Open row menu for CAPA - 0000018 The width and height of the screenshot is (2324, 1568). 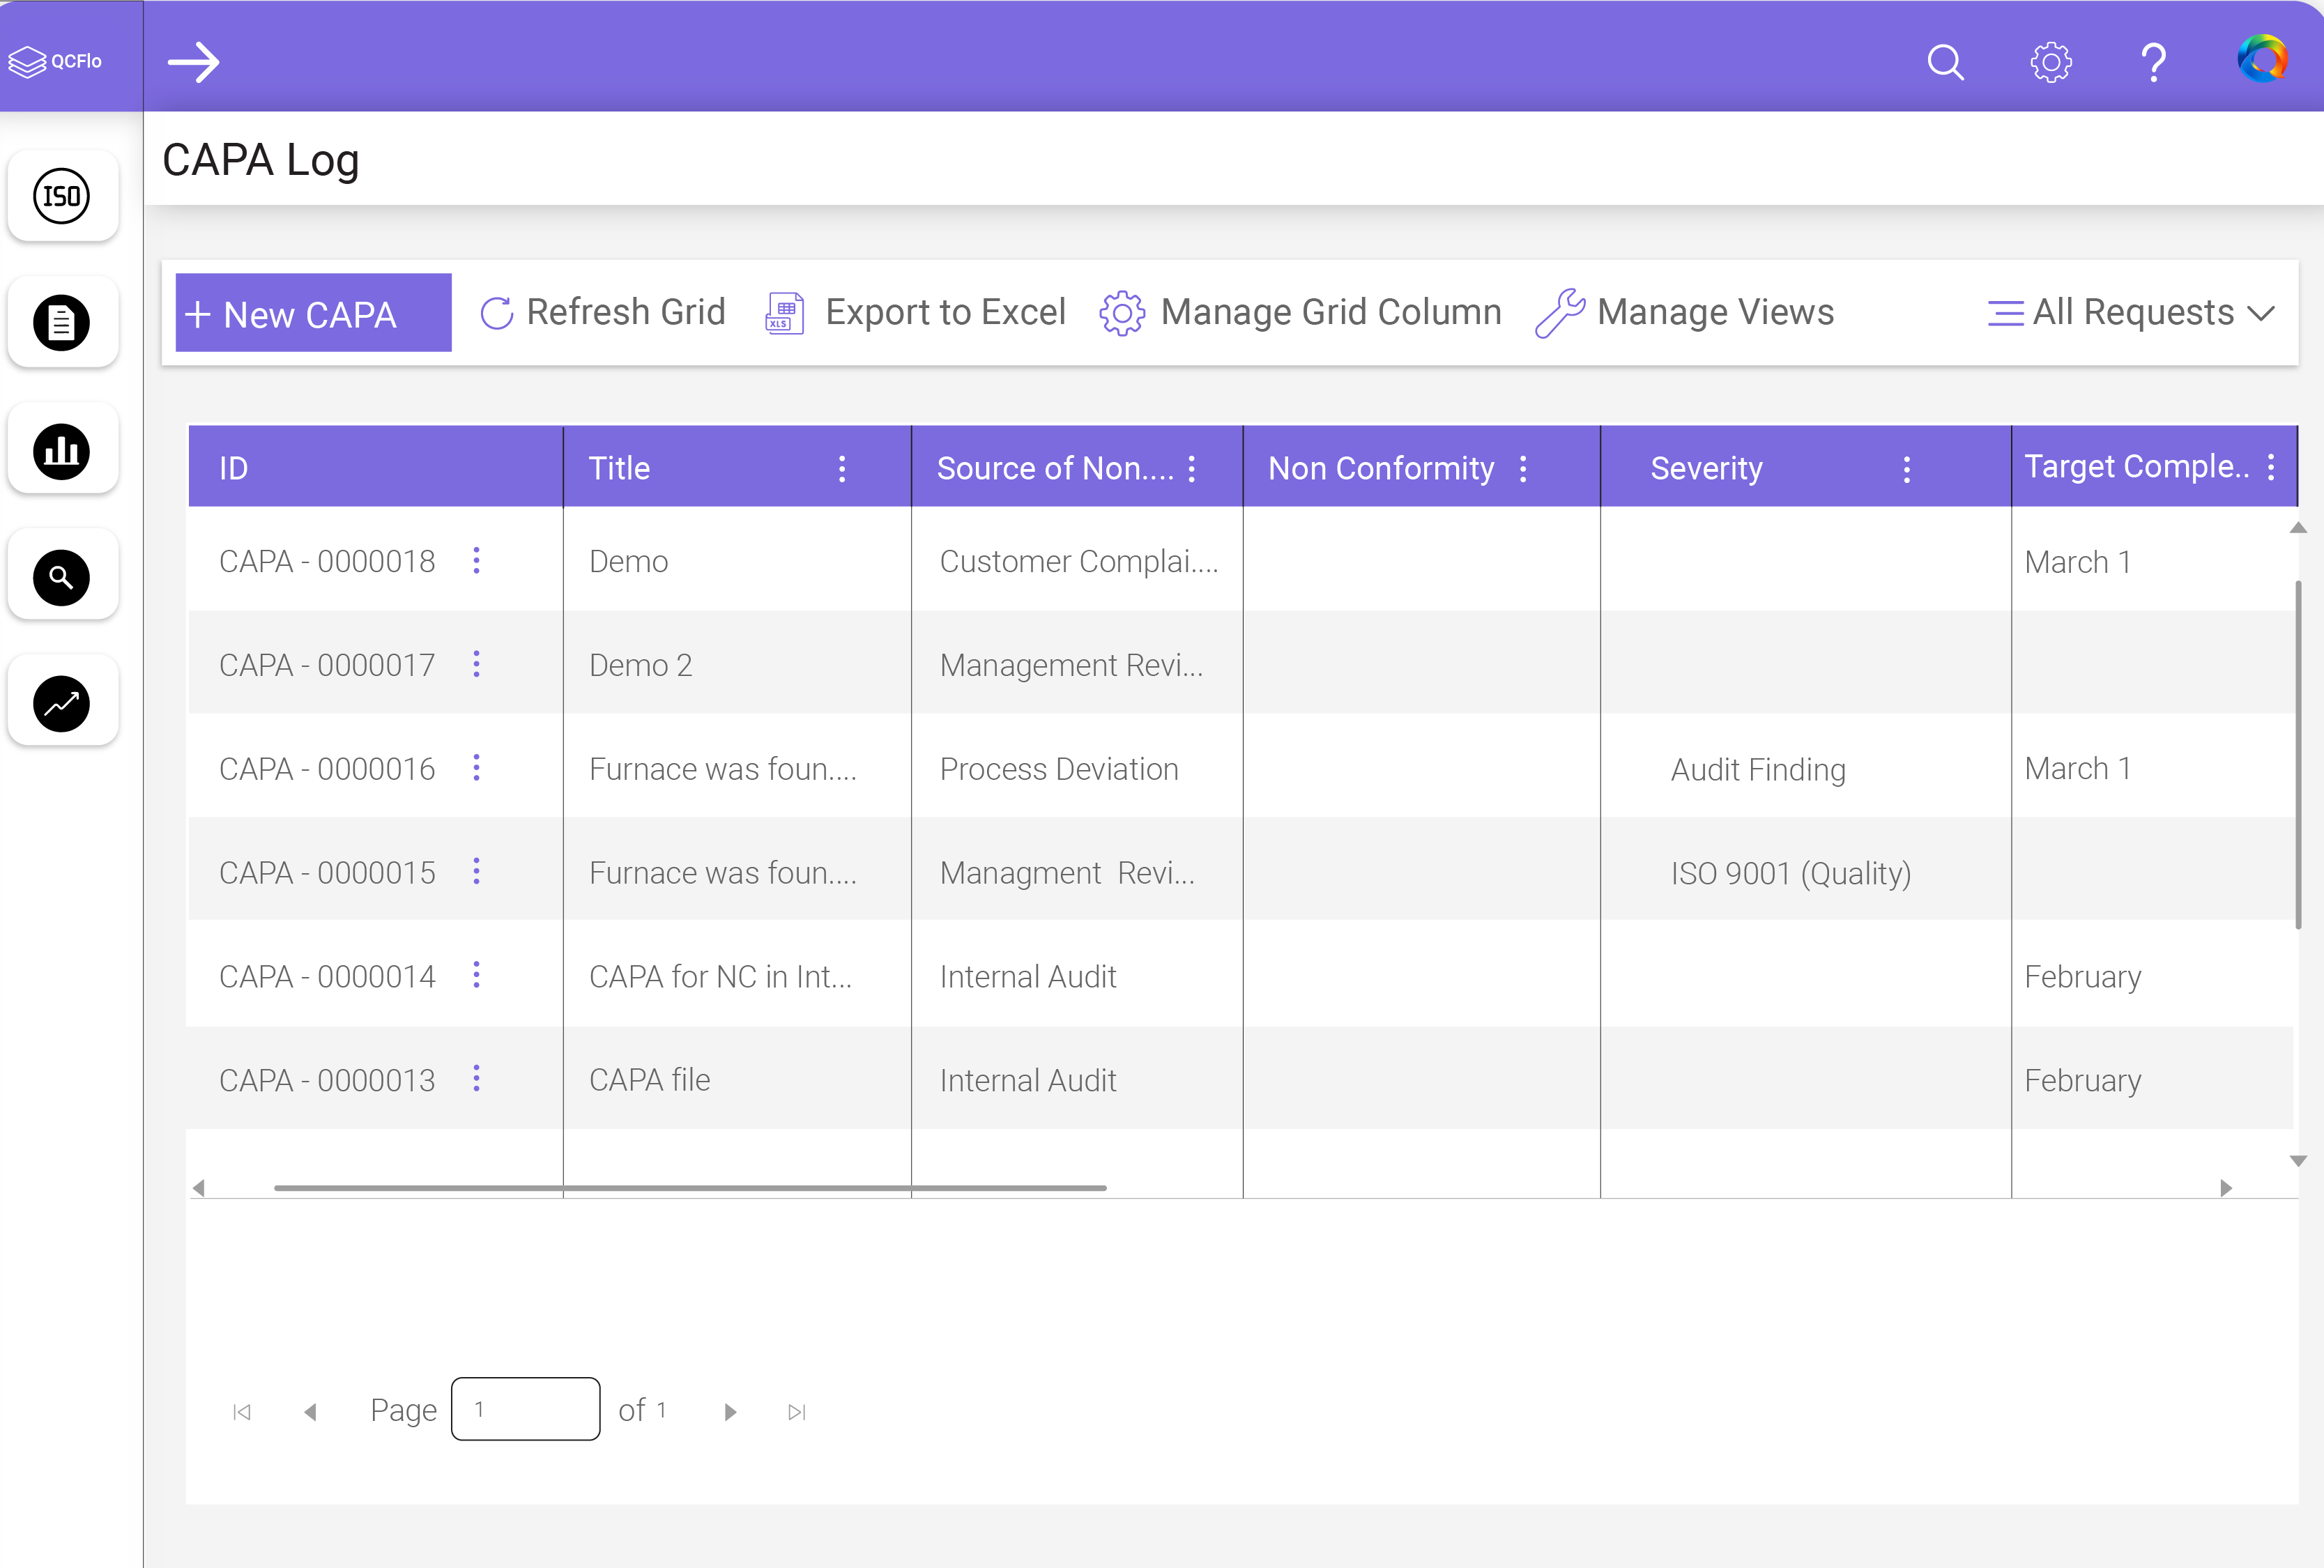point(476,561)
